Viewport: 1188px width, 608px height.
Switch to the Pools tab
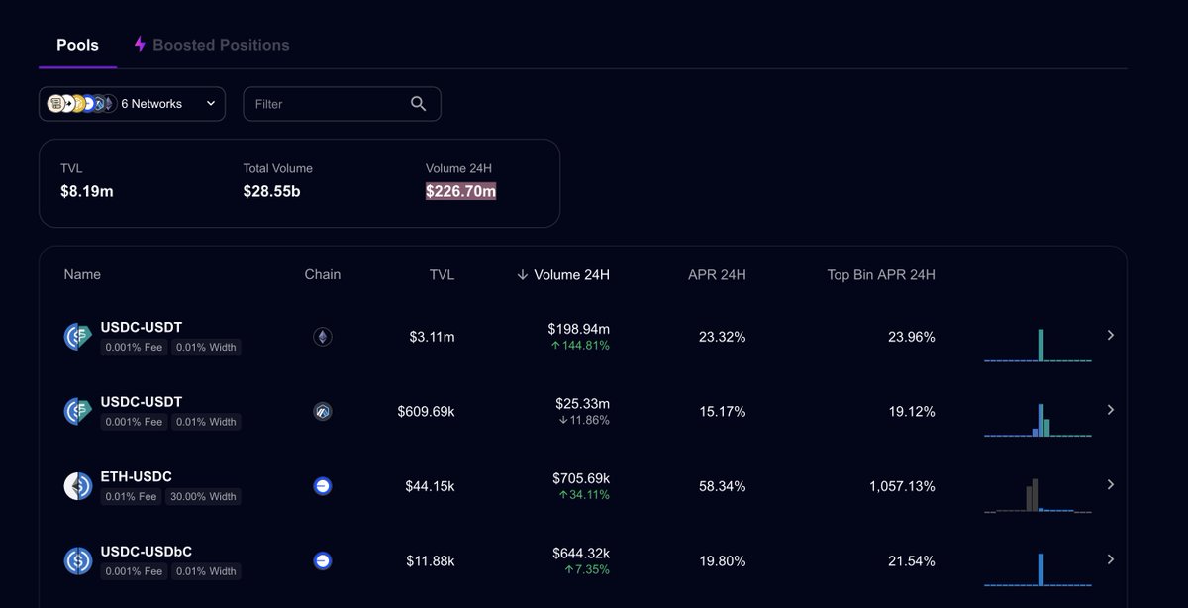coord(77,45)
